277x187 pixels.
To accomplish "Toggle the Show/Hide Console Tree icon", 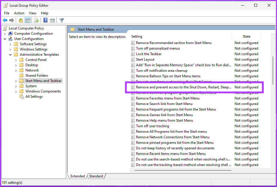I will tap(27, 20).
